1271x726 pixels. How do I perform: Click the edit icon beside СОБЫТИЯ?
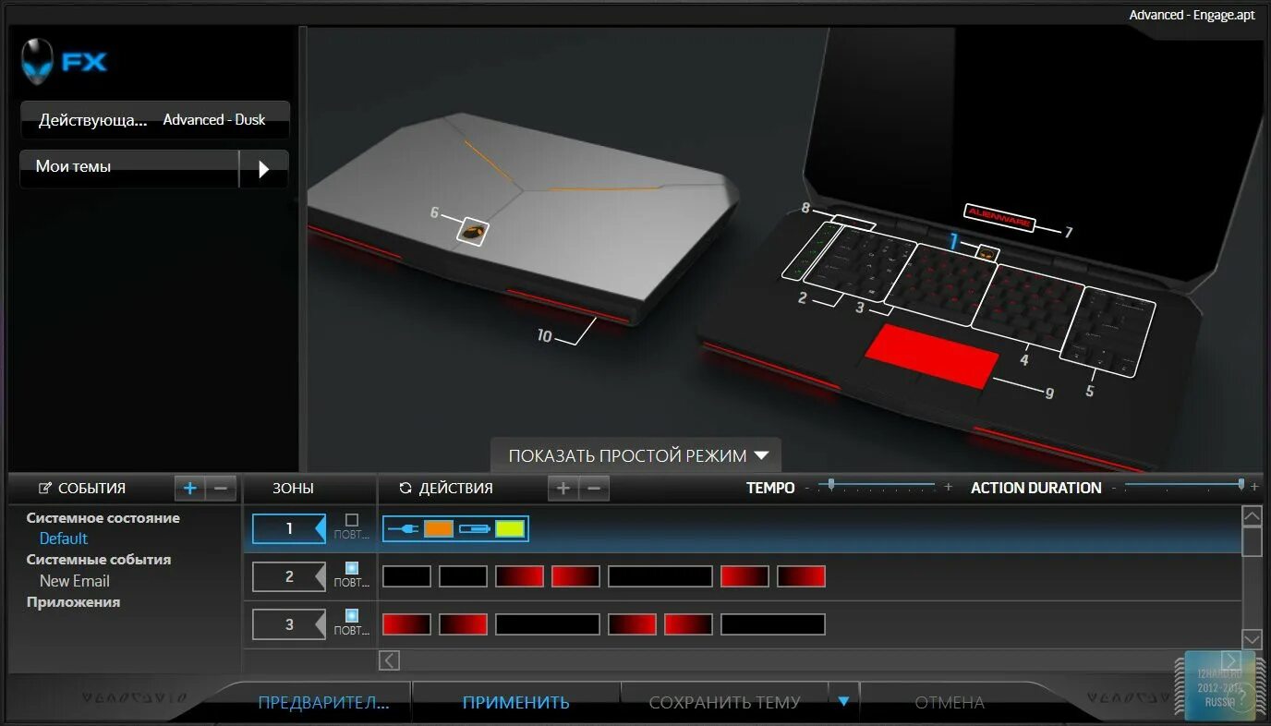point(44,488)
